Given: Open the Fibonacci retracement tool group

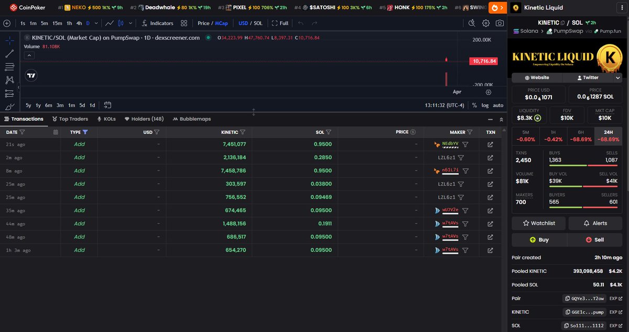Looking at the screenshot, I should (9, 67).
